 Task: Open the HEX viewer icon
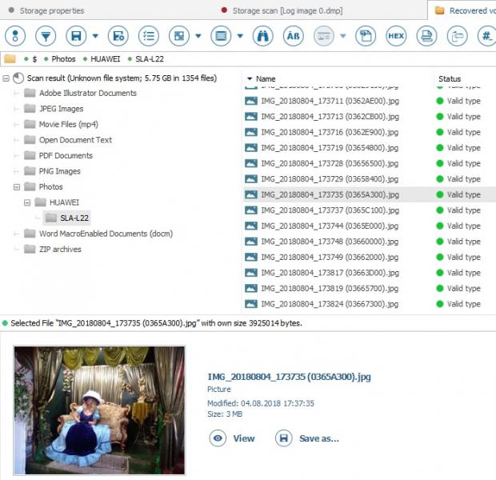[x=396, y=36]
